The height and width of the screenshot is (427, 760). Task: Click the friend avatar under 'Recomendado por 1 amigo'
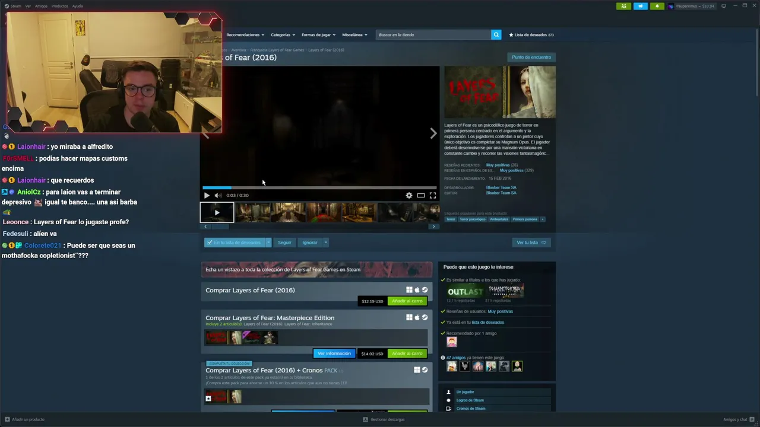tap(452, 342)
